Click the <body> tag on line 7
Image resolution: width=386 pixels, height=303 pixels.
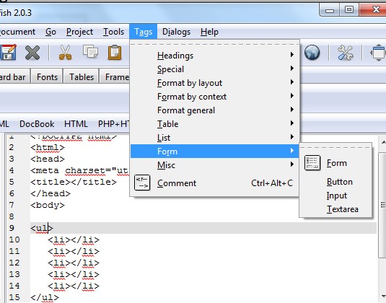(x=48, y=205)
